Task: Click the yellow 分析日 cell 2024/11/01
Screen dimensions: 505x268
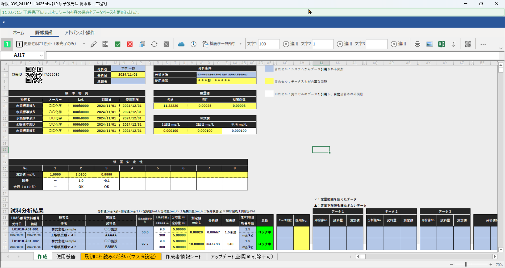Action: tap(128, 75)
